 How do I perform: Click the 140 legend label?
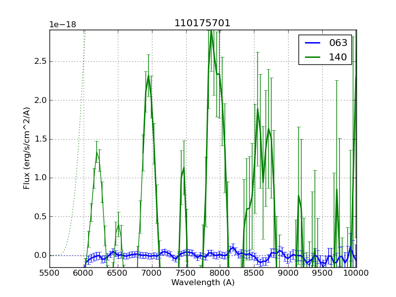point(338,57)
